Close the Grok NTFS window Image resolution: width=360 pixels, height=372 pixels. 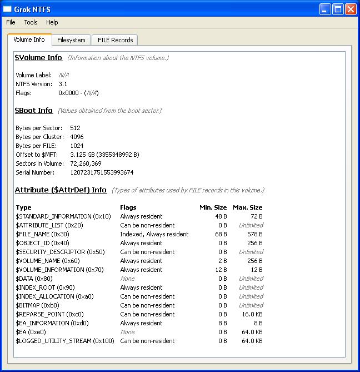click(351, 9)
